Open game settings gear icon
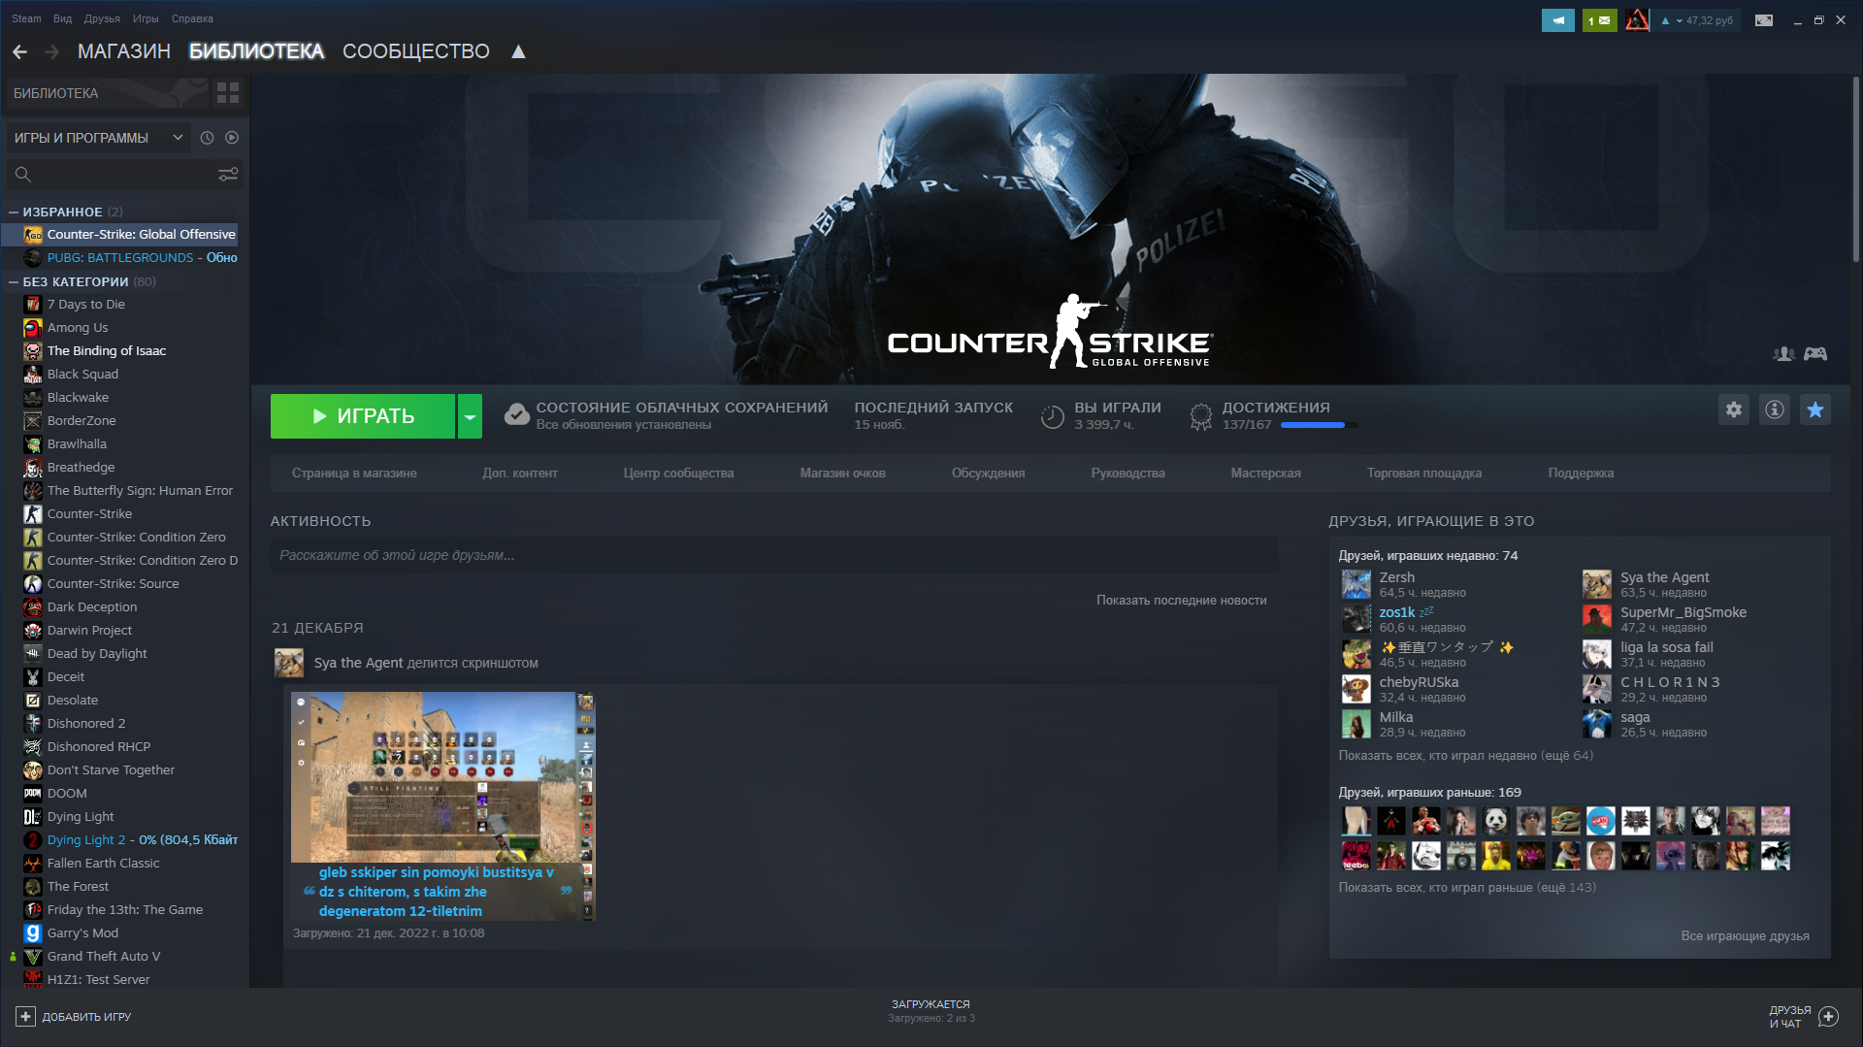This screenshot has height=1047, width=1863. pyautogui.click(x=1734, y=409)
